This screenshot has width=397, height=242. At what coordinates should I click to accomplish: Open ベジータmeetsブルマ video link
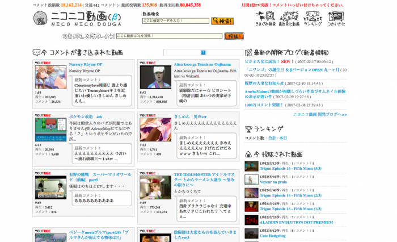[99, 235]
